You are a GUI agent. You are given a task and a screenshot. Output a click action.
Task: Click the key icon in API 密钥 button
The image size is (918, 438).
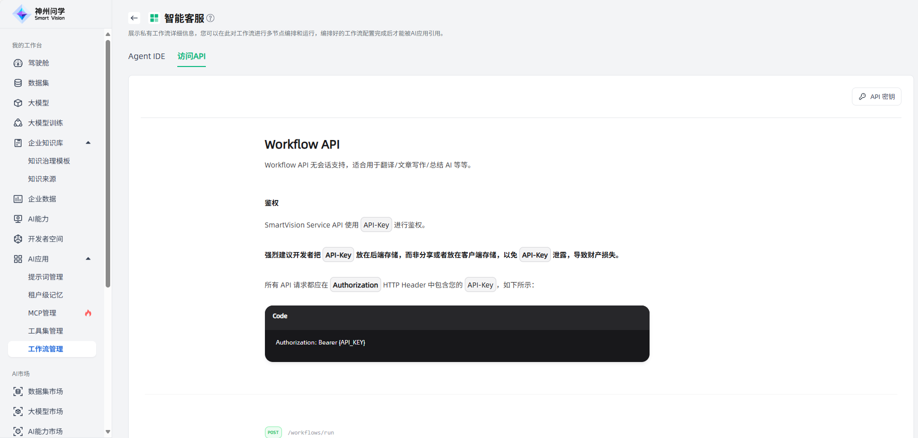coord(862,96)
